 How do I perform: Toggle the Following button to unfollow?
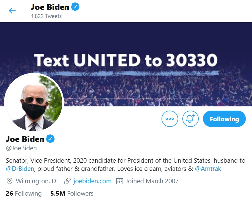coord(224,119)
